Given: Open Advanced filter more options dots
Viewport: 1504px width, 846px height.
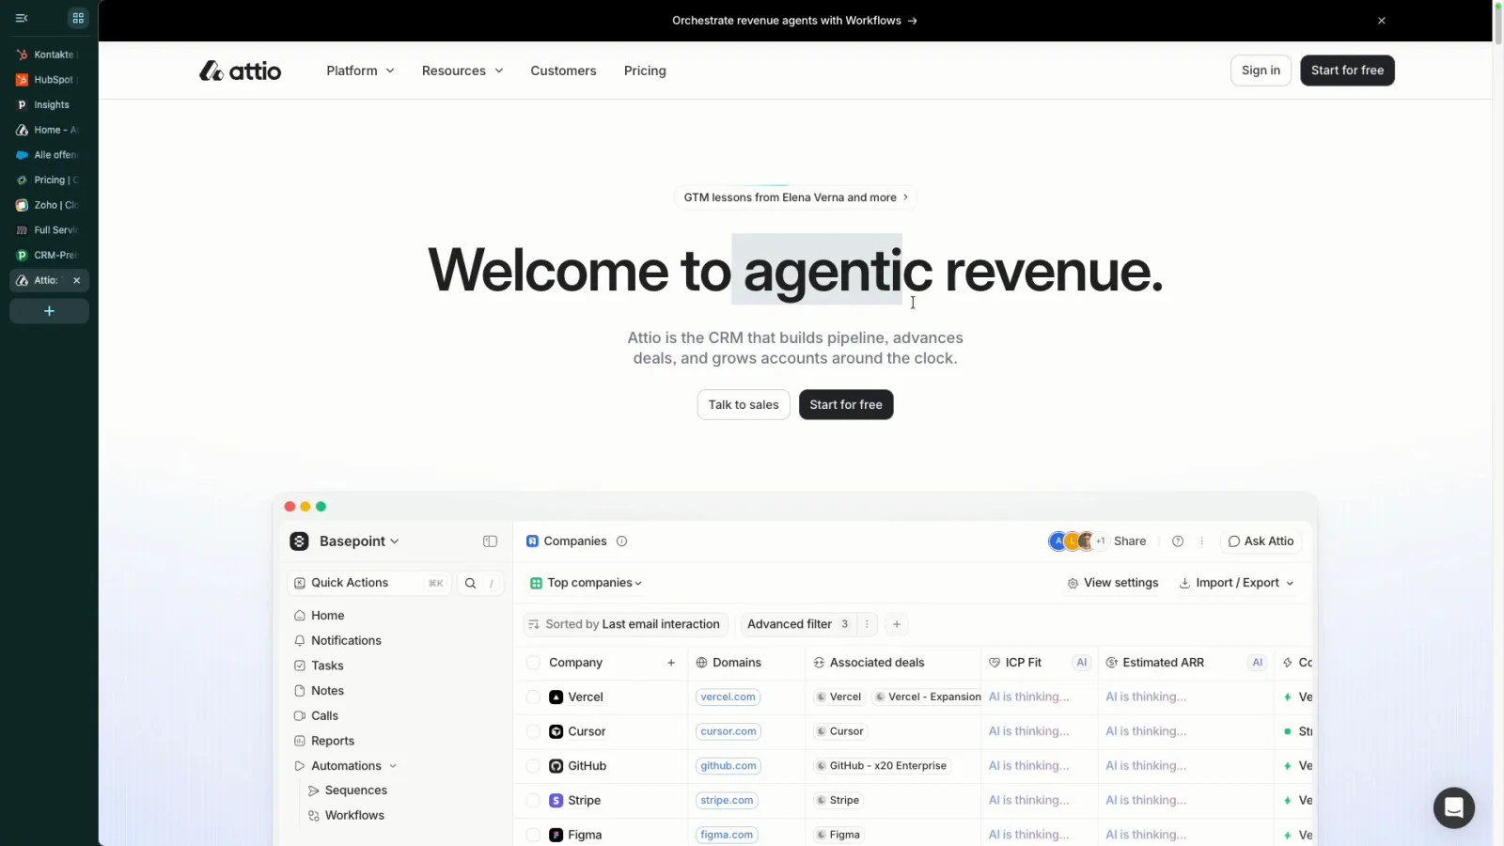Looking at the screenshot, I should 867,624.
